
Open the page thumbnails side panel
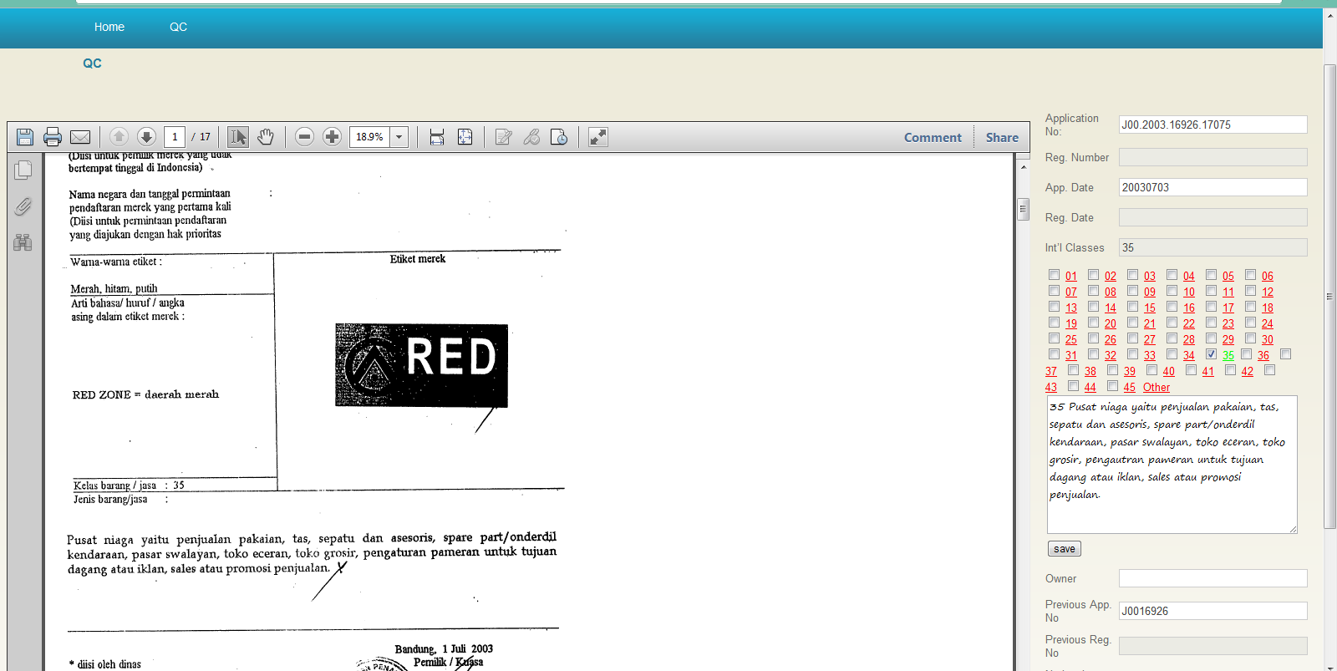[x=23, y=170]
